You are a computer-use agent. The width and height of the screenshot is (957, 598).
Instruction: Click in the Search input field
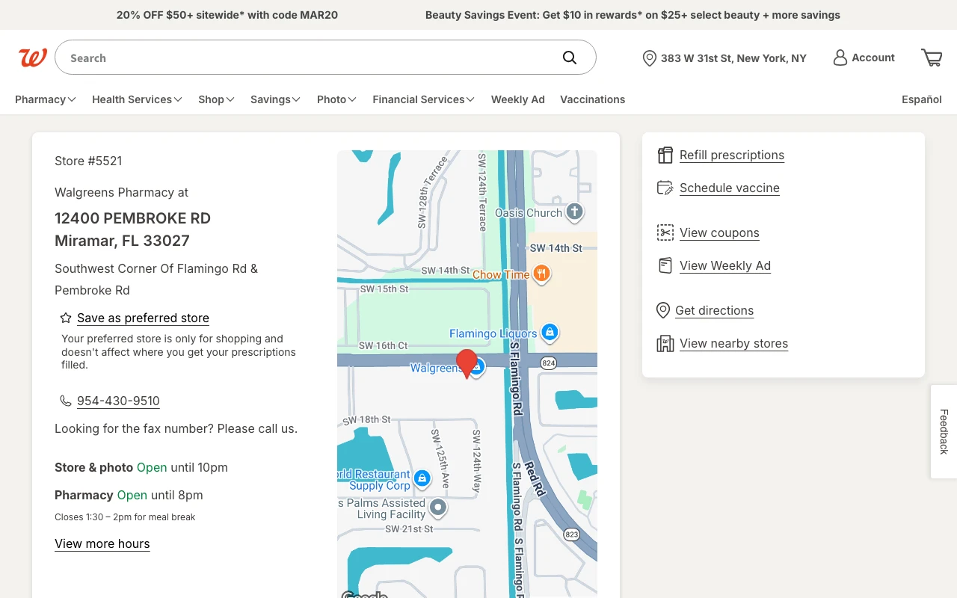pyautogui.click(x=307, y=58)
